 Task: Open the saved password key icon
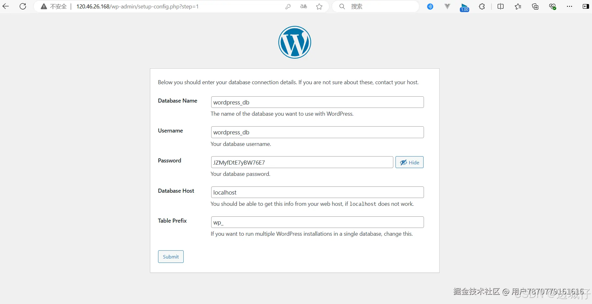(288, 7)
